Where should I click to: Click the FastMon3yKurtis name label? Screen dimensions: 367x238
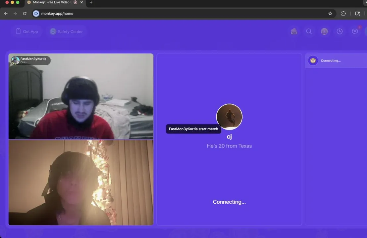point(33,59)
